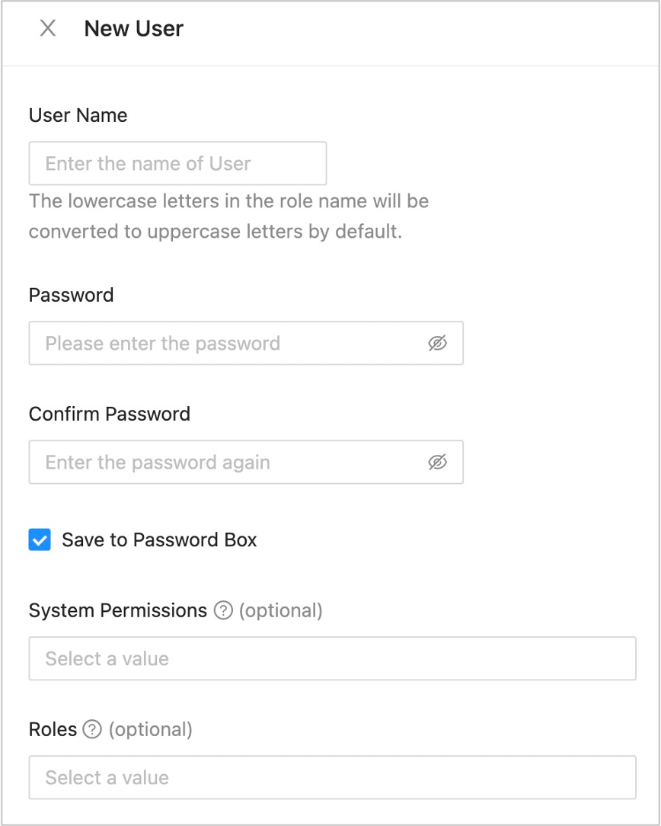
Task: Click the "Roles" label text
Action: pos(53,730)
